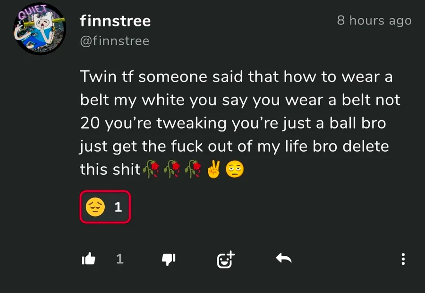The image size is (425, 293).
Task: Visit the @finnstree handle link
Action: tap(115, 41)
